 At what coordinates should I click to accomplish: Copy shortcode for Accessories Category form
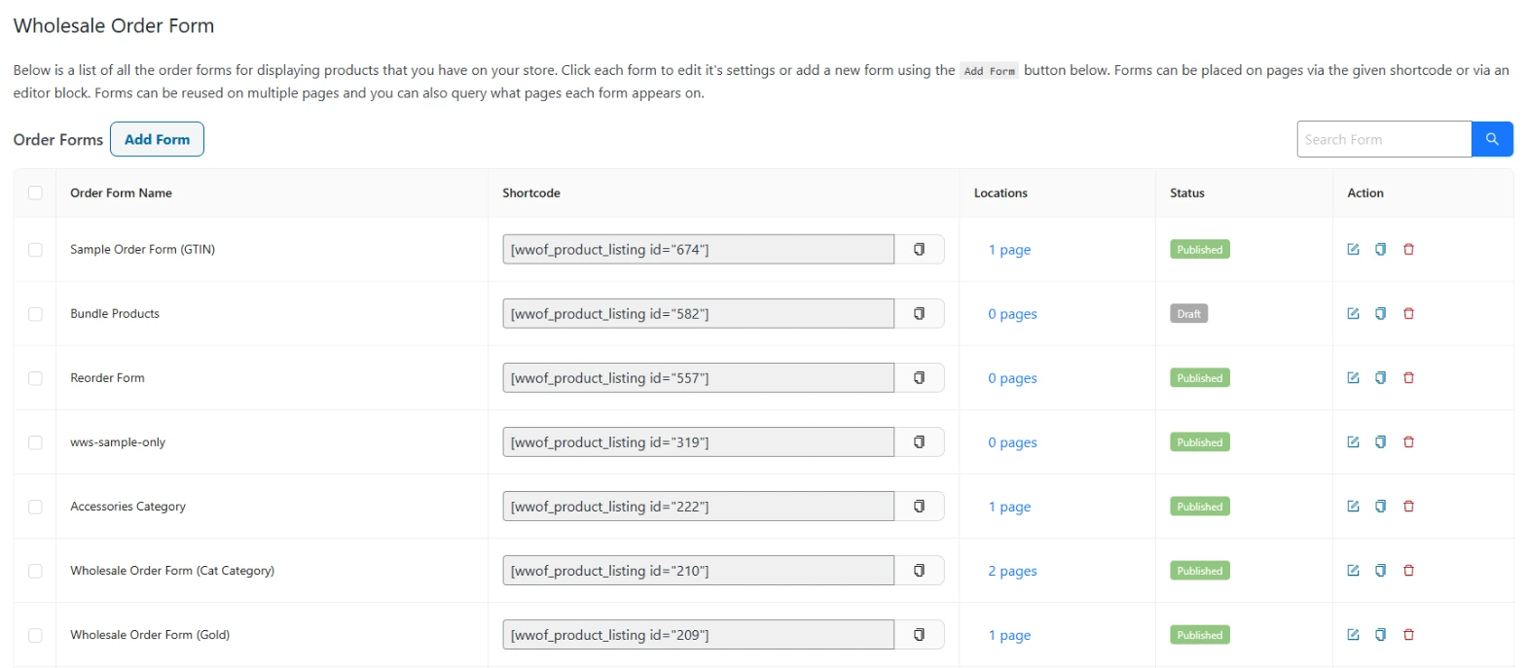click(919, 507)
